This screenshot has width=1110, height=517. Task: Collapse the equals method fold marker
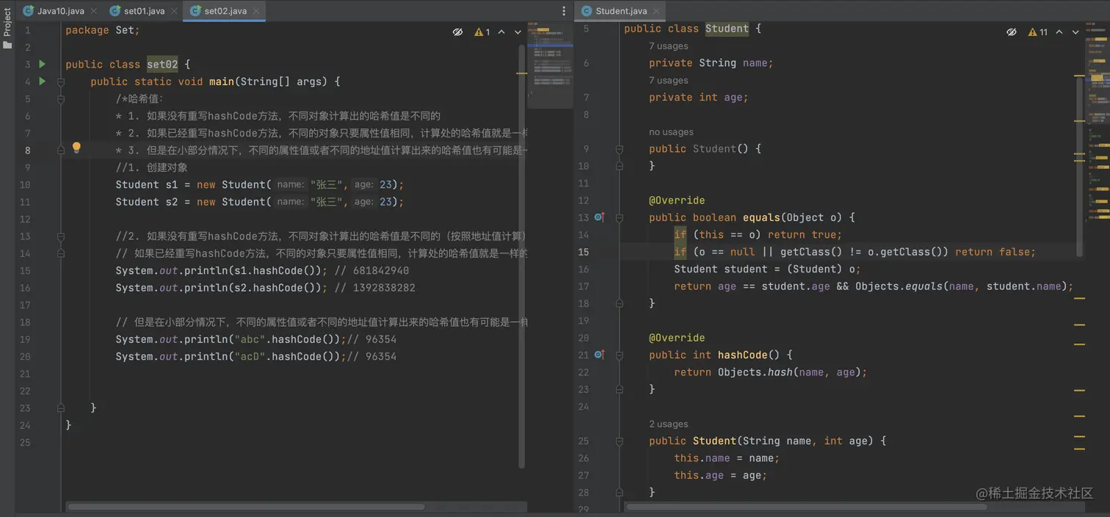click(620, 217)
